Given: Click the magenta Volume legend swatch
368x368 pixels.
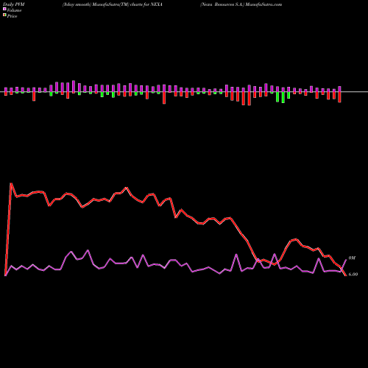Looking at the screenshot, I should pos(4,9).
